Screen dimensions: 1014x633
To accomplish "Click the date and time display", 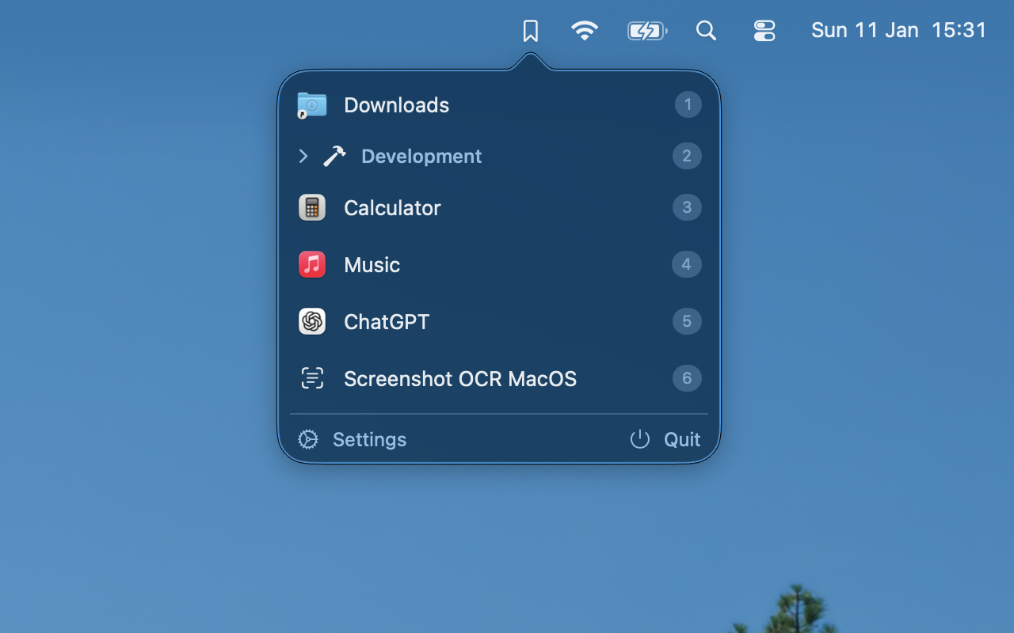I will [898, 30].
